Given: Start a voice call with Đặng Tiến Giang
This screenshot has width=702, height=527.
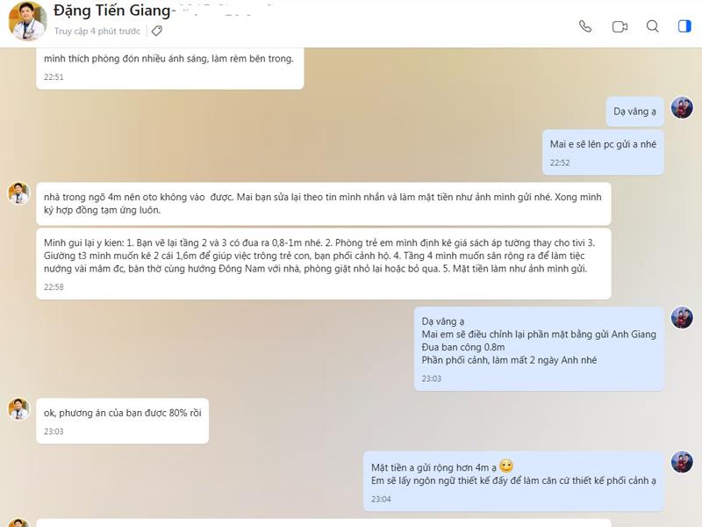Looking at the screenshot, I should 585,26.
